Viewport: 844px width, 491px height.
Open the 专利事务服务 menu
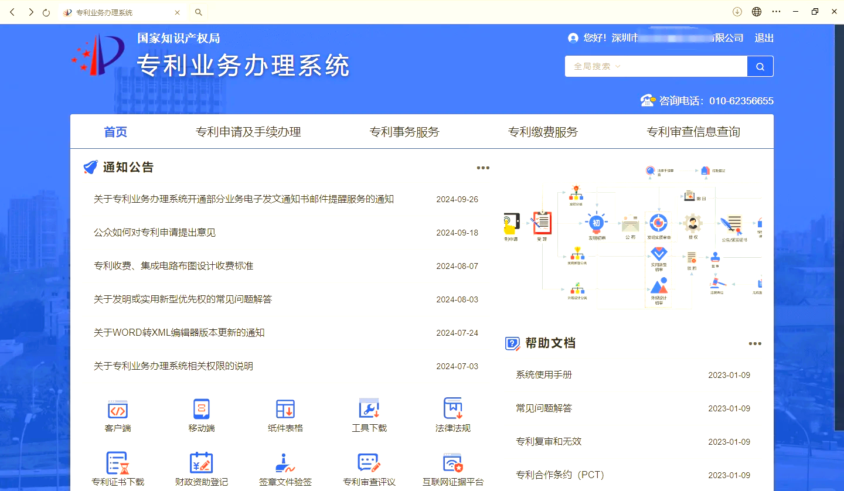click(404, 132)
